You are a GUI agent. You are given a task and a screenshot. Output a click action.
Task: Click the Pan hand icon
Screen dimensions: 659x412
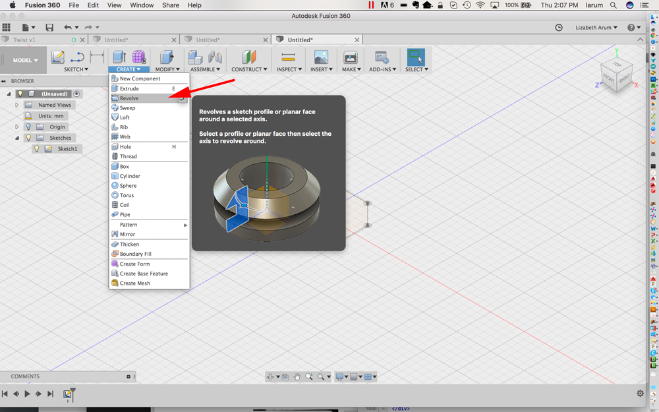[297, 376]
